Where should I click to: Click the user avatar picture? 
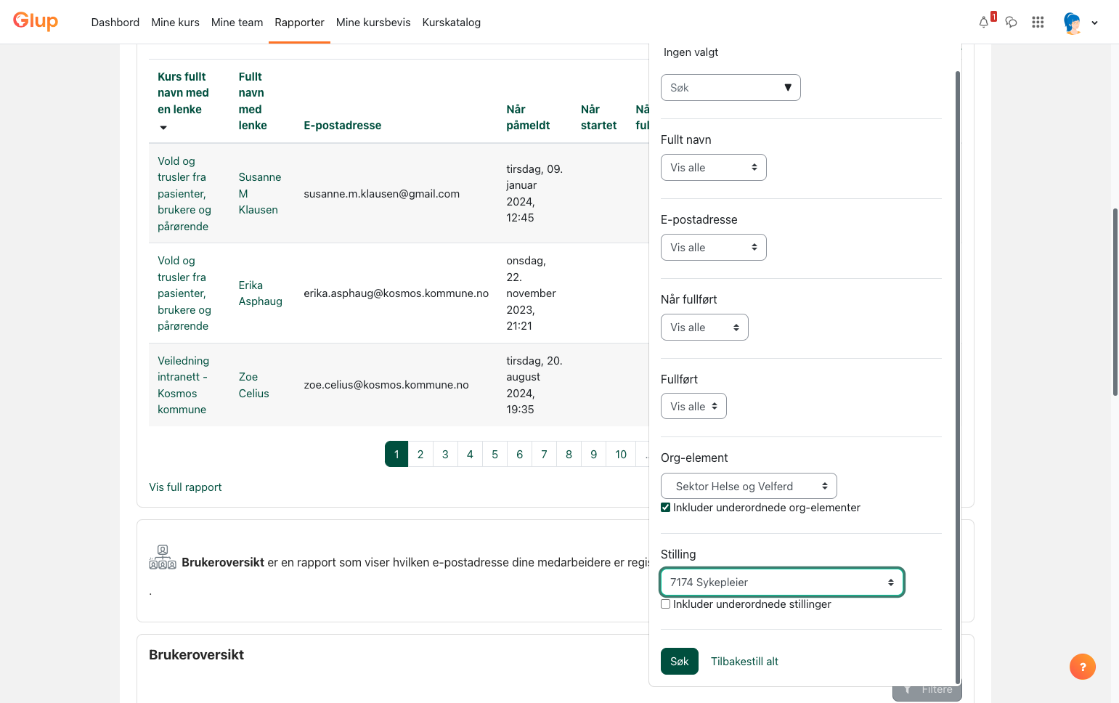coord(1073,23)
